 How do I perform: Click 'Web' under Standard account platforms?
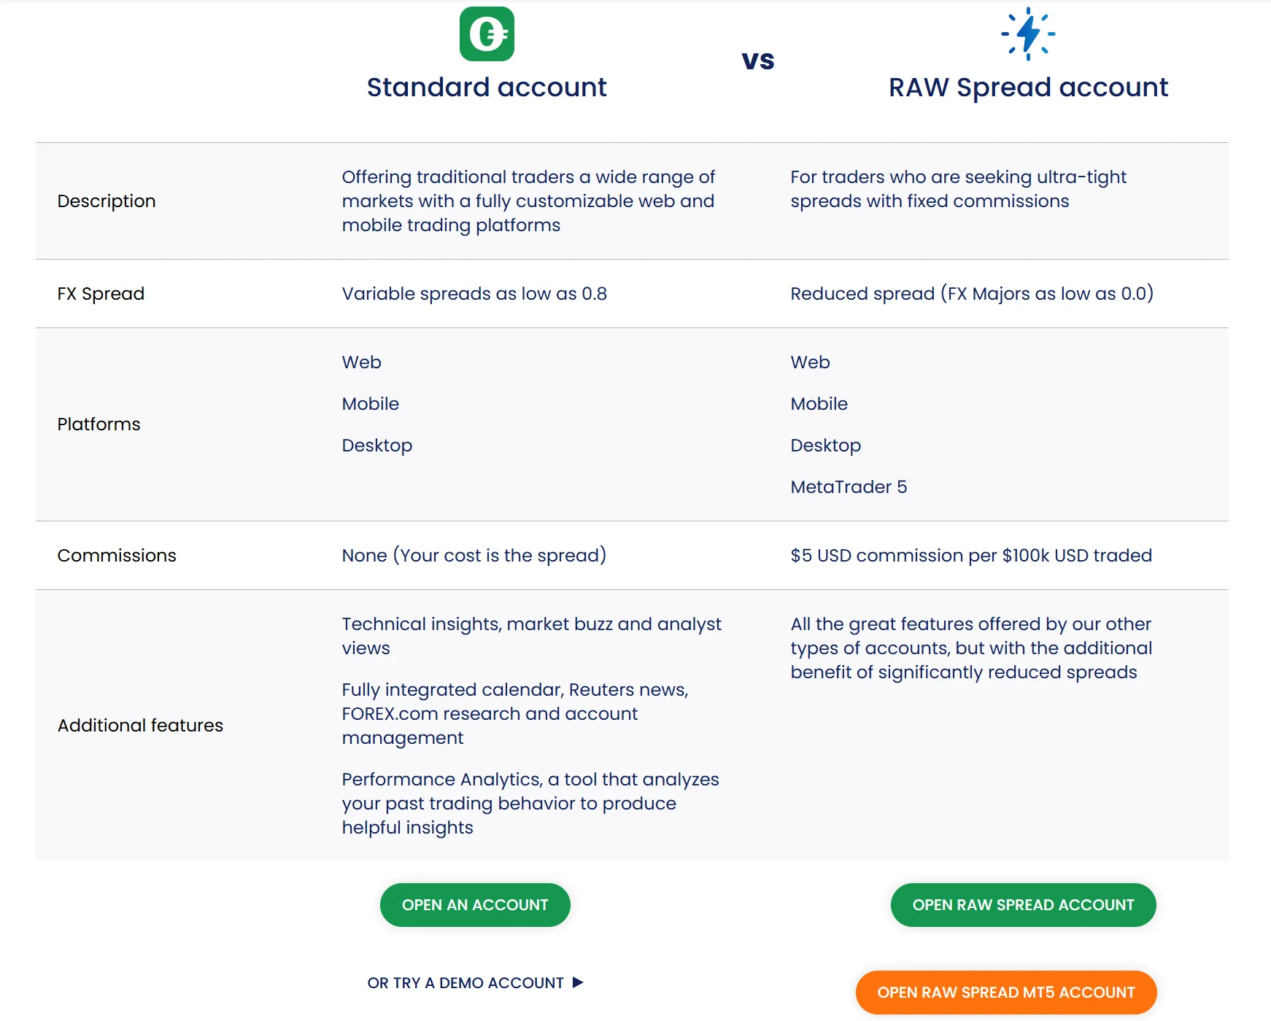361,362
